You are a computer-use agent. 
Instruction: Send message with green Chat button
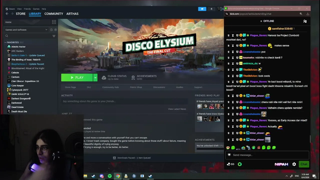304,164
